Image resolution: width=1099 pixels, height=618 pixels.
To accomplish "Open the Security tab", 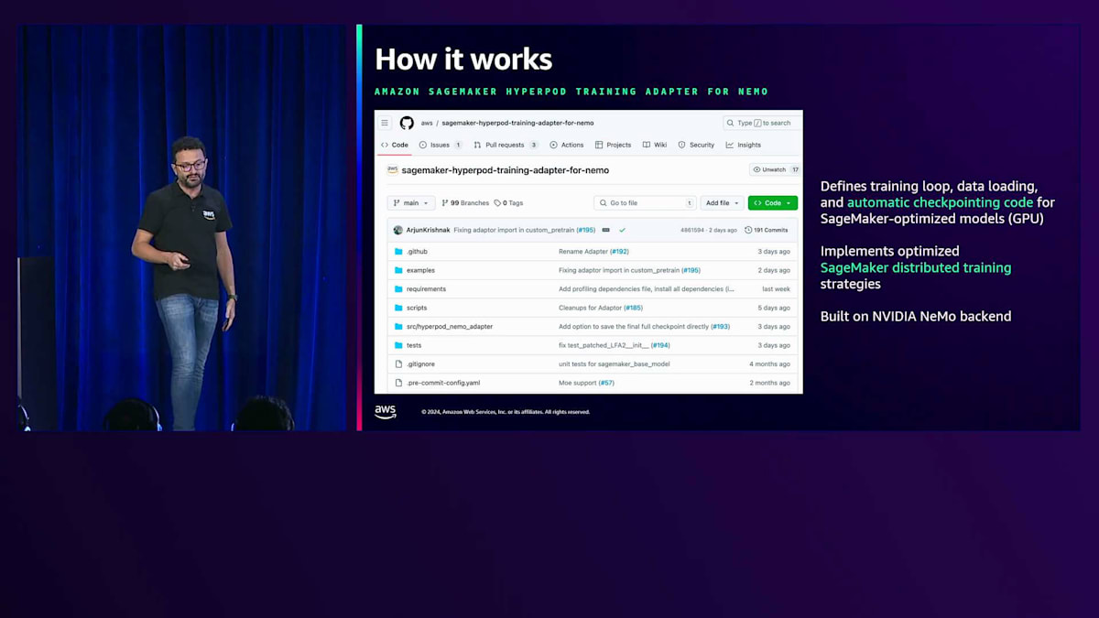I will [696, 145].
